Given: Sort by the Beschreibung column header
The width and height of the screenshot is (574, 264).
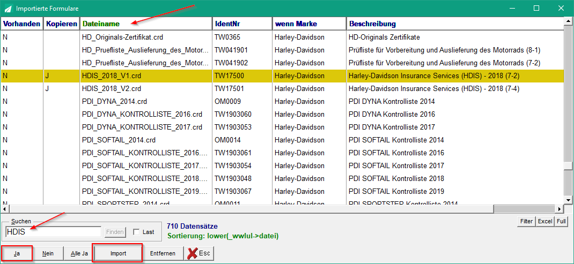Looking at the screenshot, I should coord(455,24).
